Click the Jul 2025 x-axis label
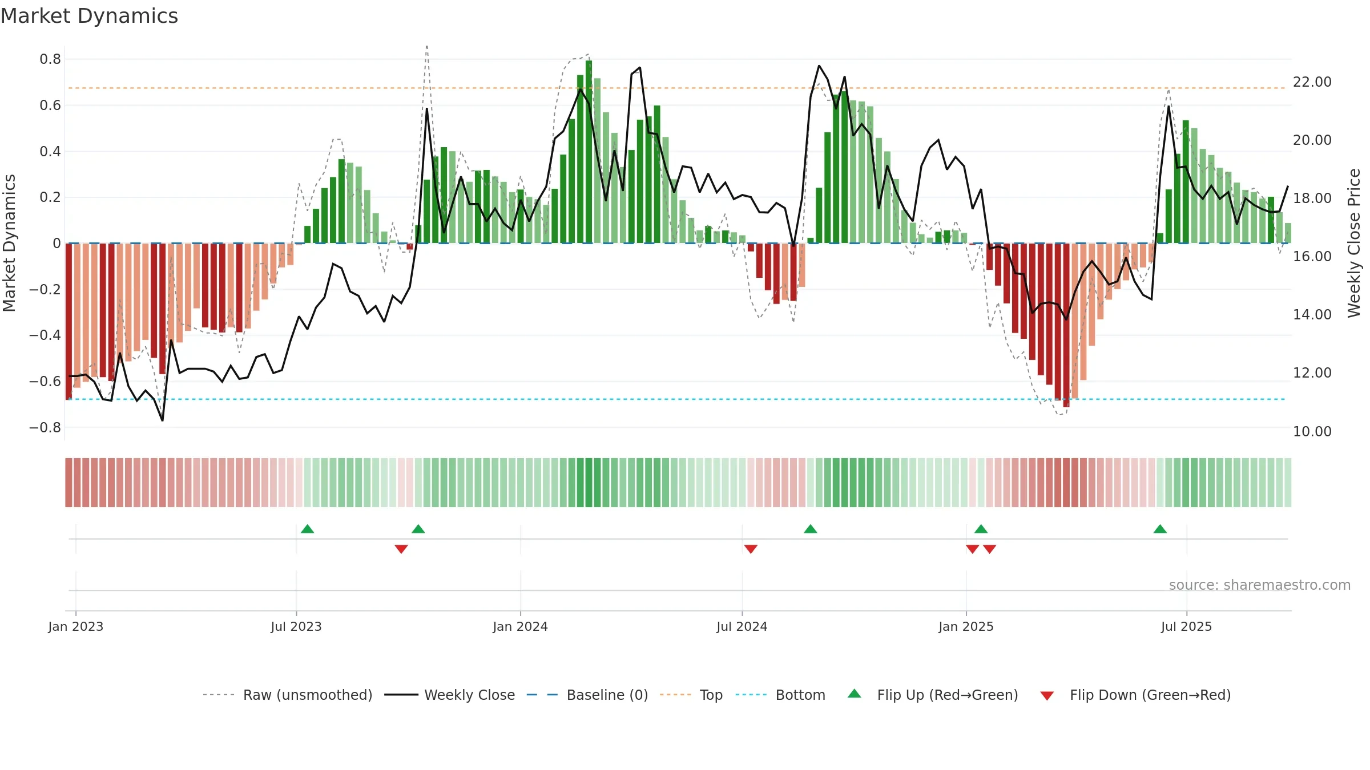The width and height of the screenshot is (1370, 770). pyautogui.click(x=1187, y=626)
